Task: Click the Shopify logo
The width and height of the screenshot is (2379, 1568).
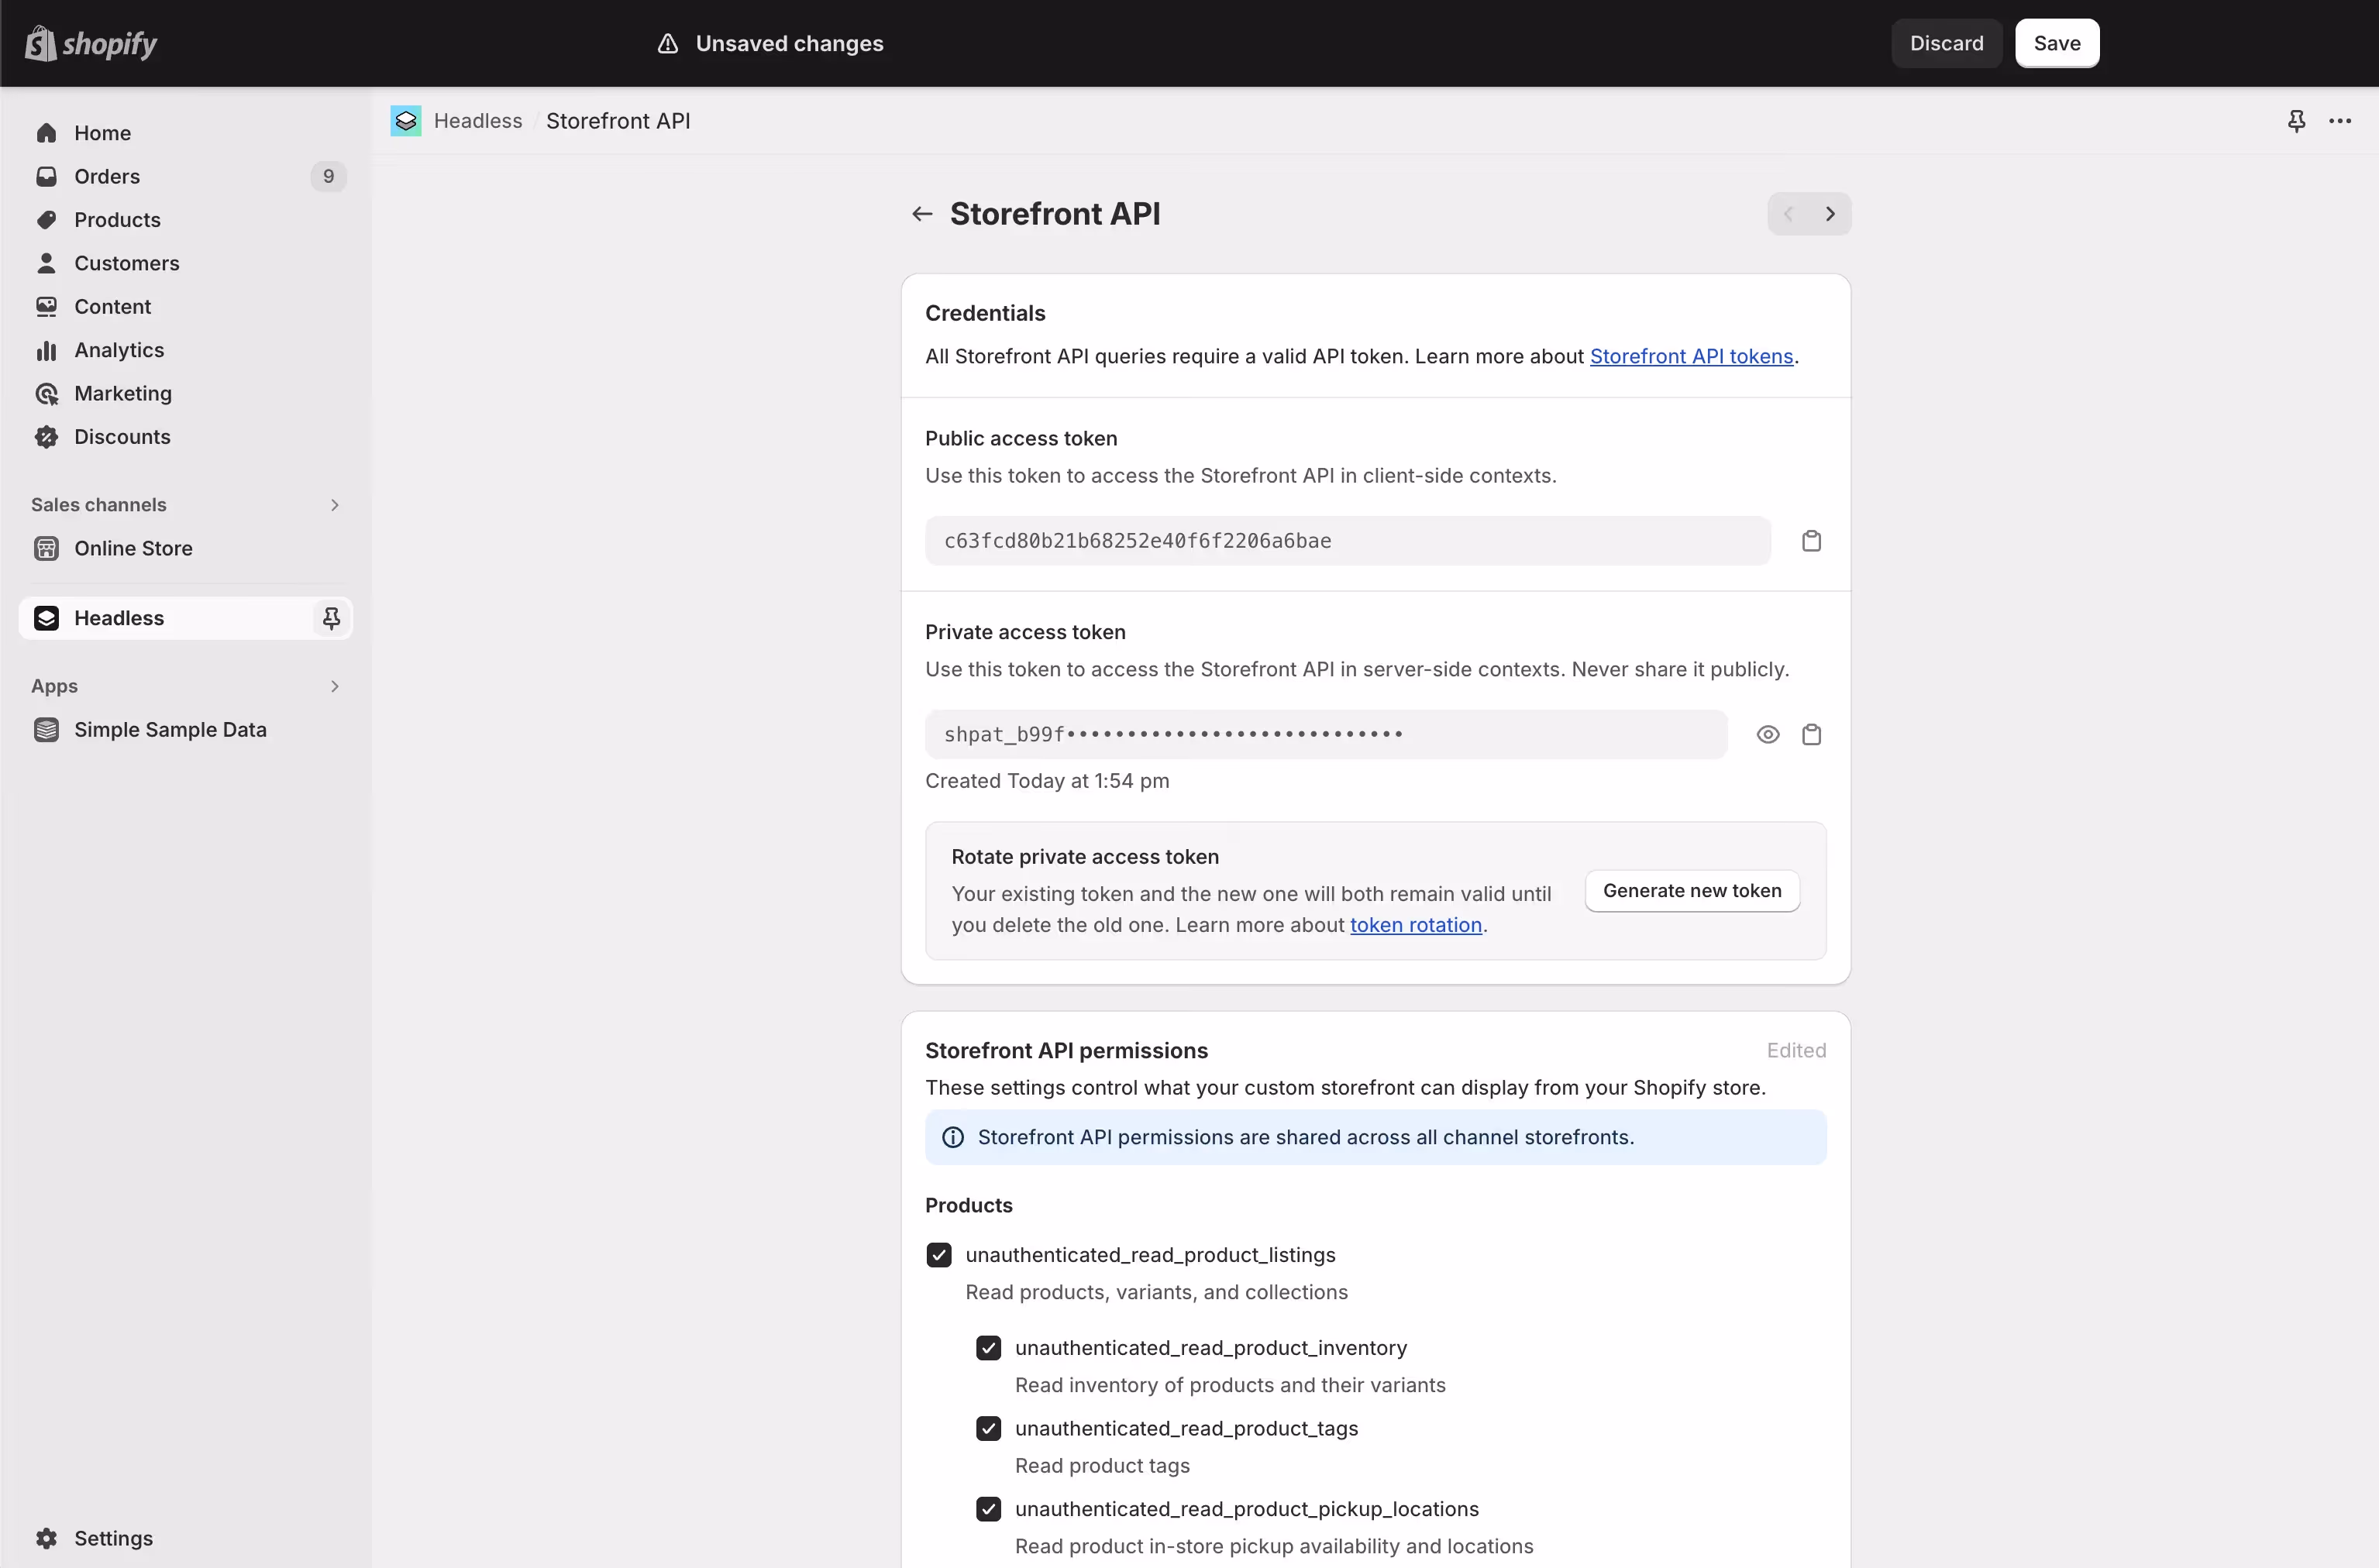Action: point(91,43)
